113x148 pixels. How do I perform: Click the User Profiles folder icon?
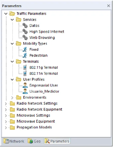click(x=19, y=79)
